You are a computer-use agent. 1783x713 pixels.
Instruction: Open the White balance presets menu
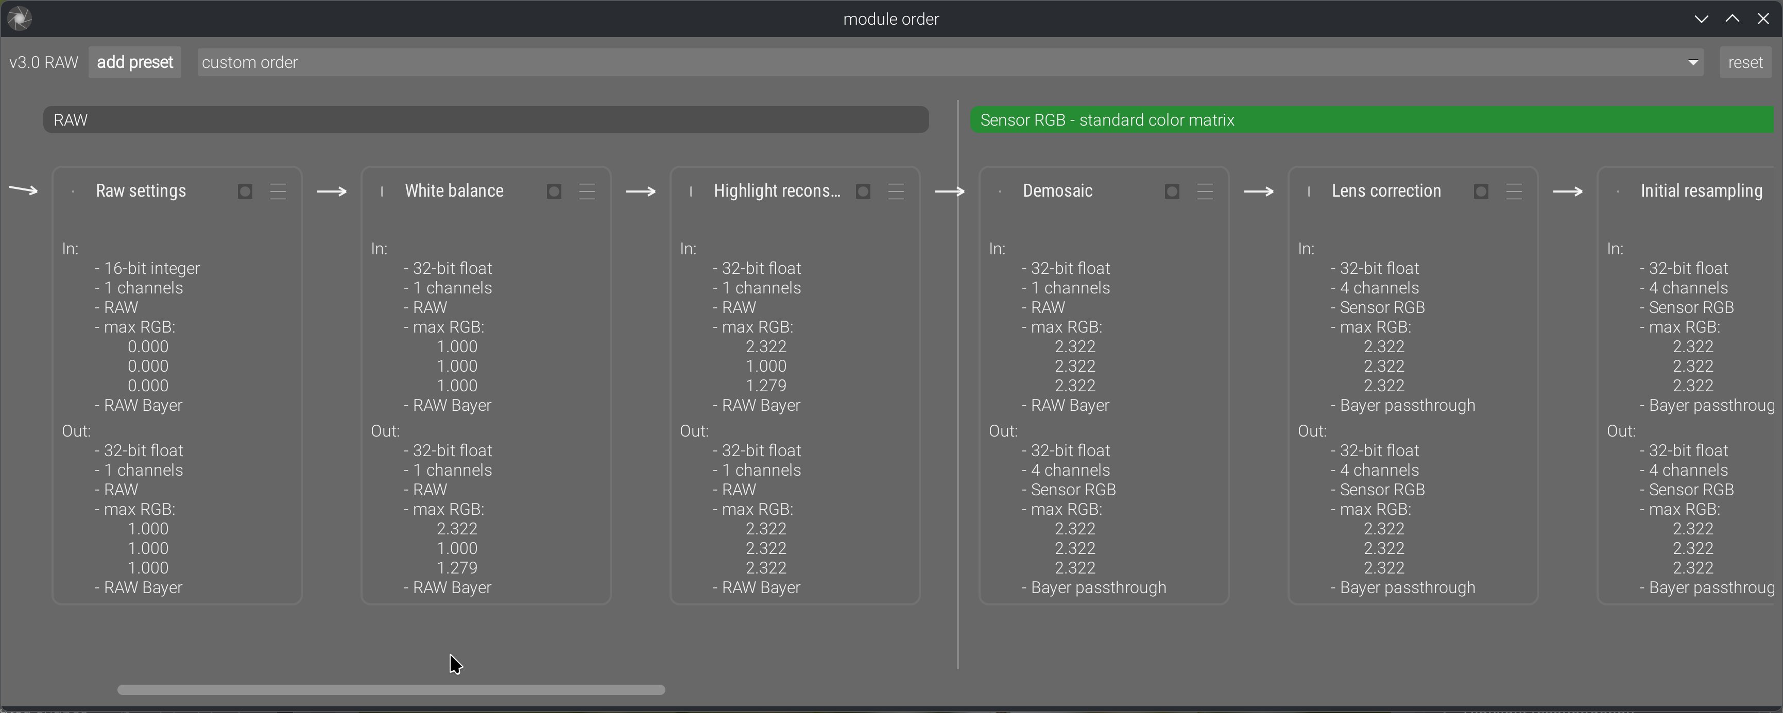pyautogui.click(x=587, y=192)
